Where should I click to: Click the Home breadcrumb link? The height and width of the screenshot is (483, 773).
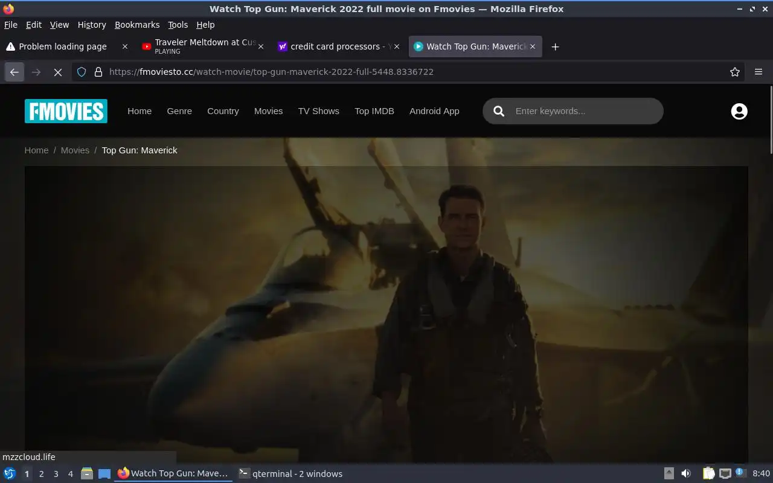[36, 150]
